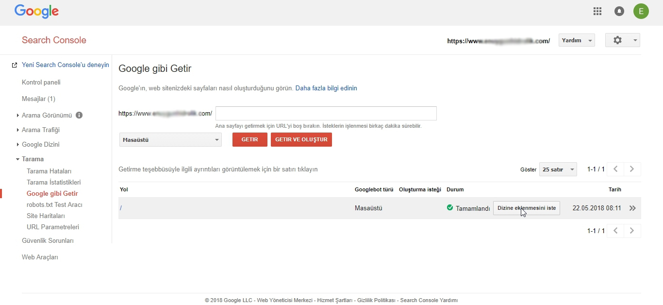The image size is (663, 305).
Task: Open Kontrol paneli in sidebar
Action: pyautogui.click(x=41, y=82)
